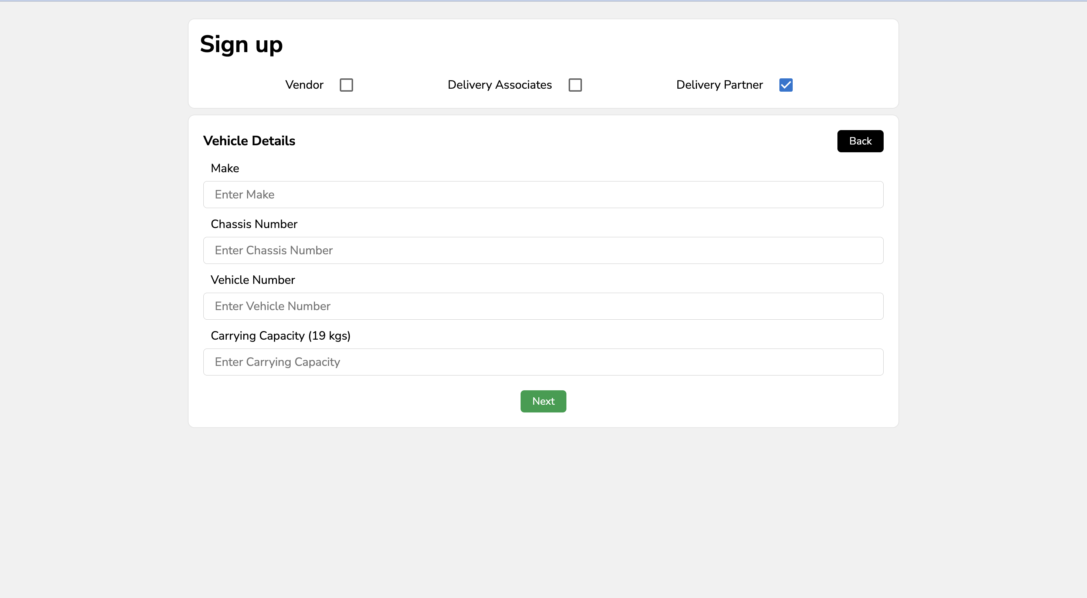Select the Enter Vehicle Number field

[x=543, y=306]
